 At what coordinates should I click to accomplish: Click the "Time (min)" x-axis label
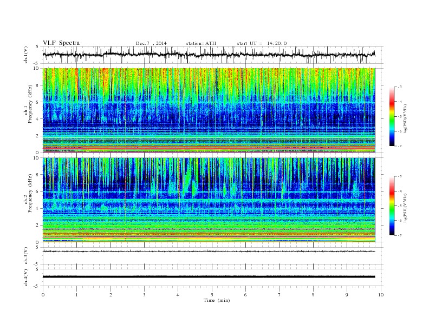[x=217, y=300]
